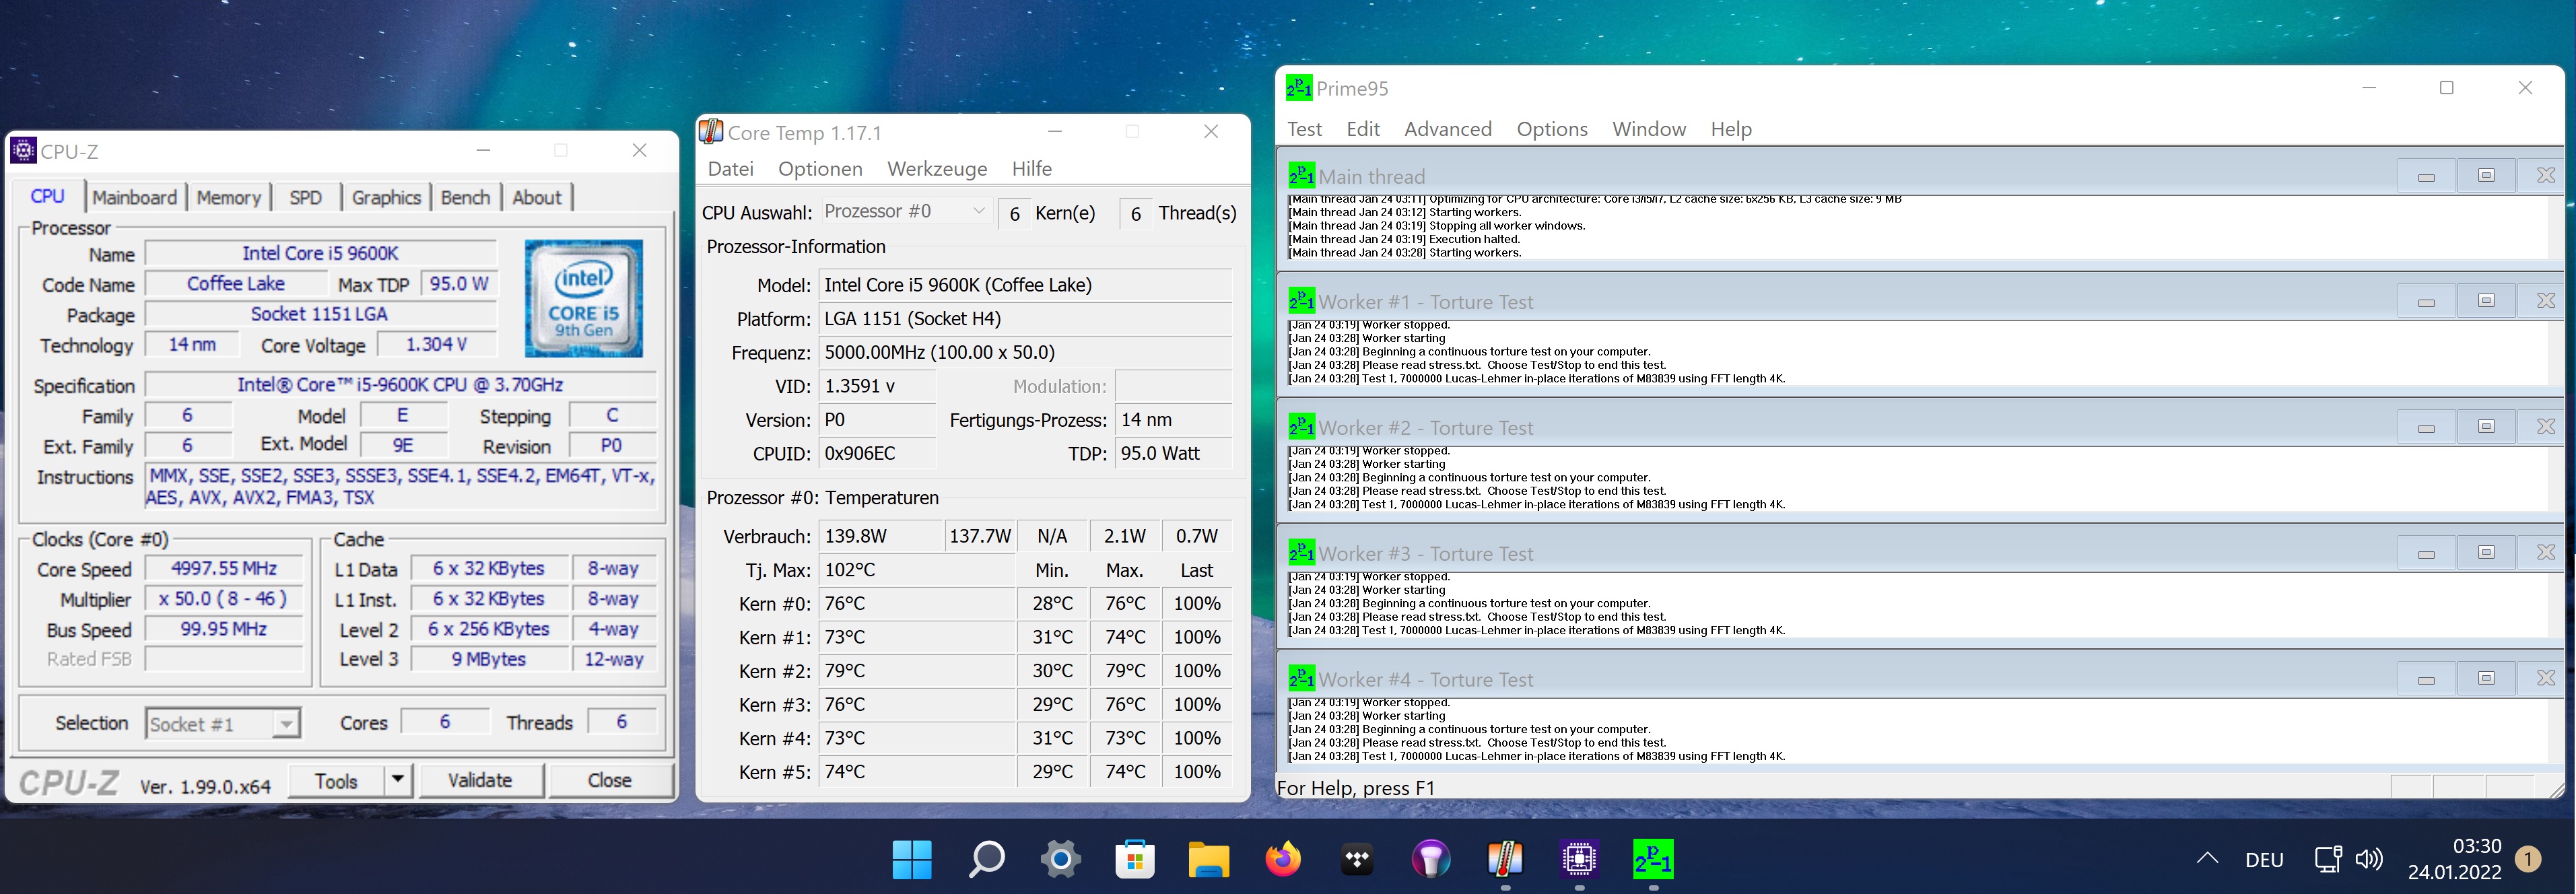Image resolution: width=2576 pixels, height=894 pixels.
Task: Switch to the Memory tab in CPU-Z
Action: point(228,197)
